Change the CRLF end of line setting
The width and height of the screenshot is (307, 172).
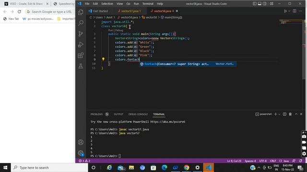[273, 161]
